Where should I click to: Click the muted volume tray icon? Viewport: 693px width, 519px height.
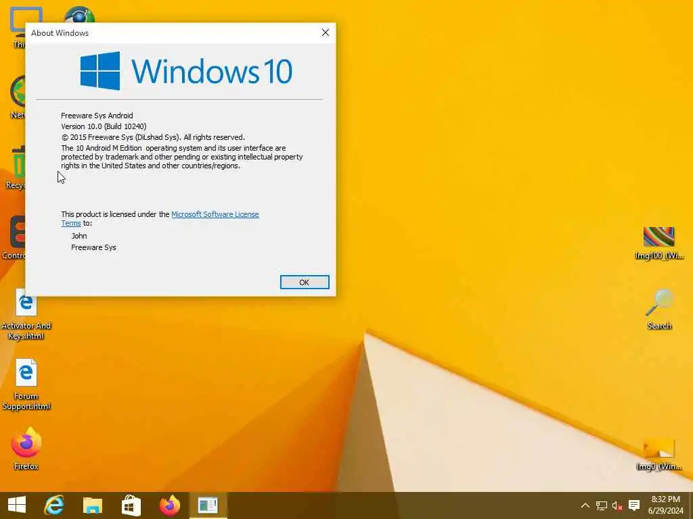point(617,505)
